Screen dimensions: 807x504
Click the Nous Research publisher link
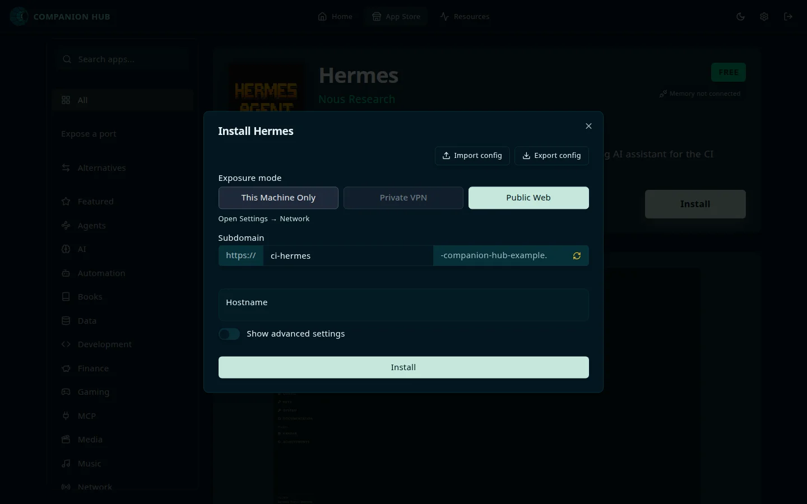tap(356, 99)
